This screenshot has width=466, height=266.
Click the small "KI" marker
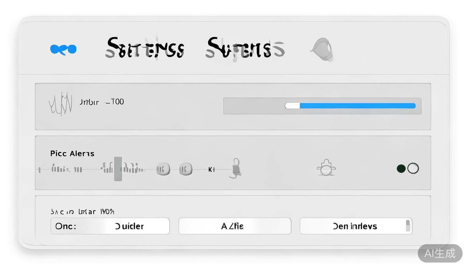pyautogui.click(x=212, y=169)
